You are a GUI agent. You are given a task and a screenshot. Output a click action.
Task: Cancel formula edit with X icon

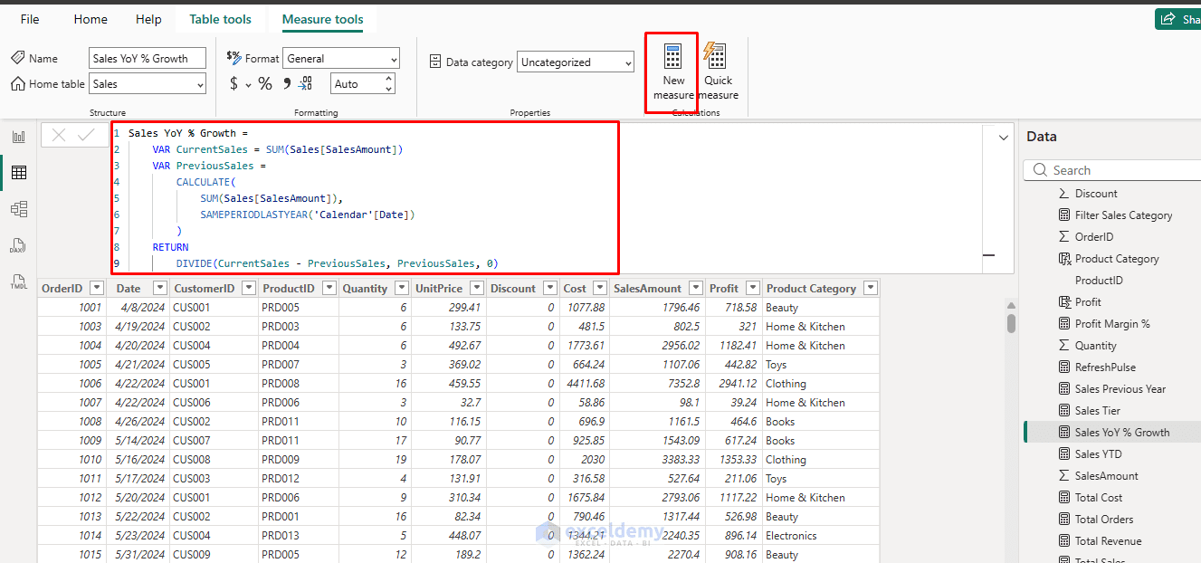pos(59,135)
